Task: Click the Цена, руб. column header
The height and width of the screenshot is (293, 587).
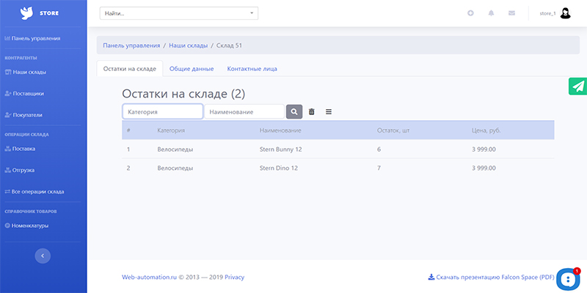Action: point(486,130)
